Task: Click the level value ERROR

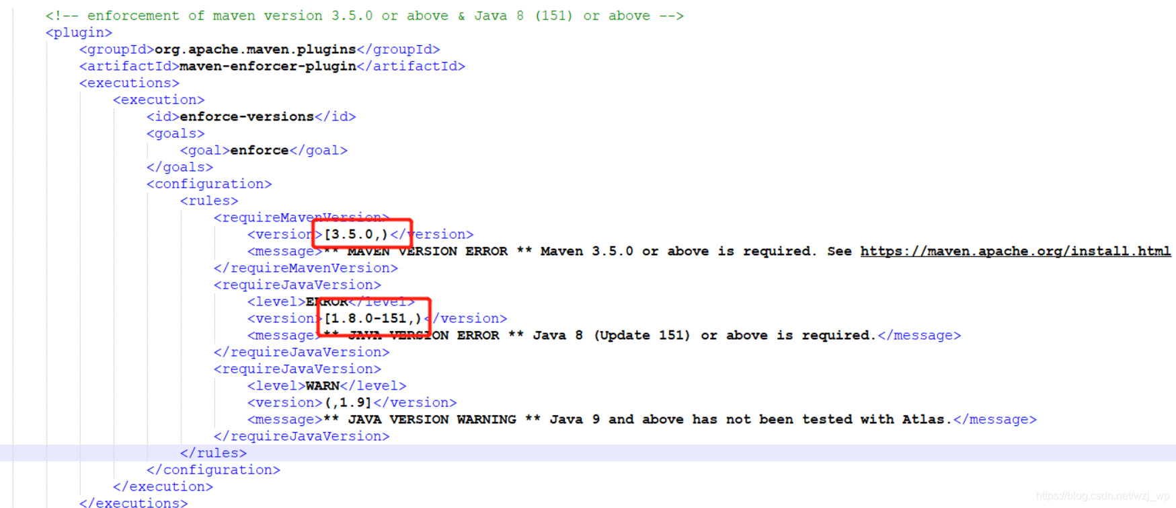Action: coord(327,301)
